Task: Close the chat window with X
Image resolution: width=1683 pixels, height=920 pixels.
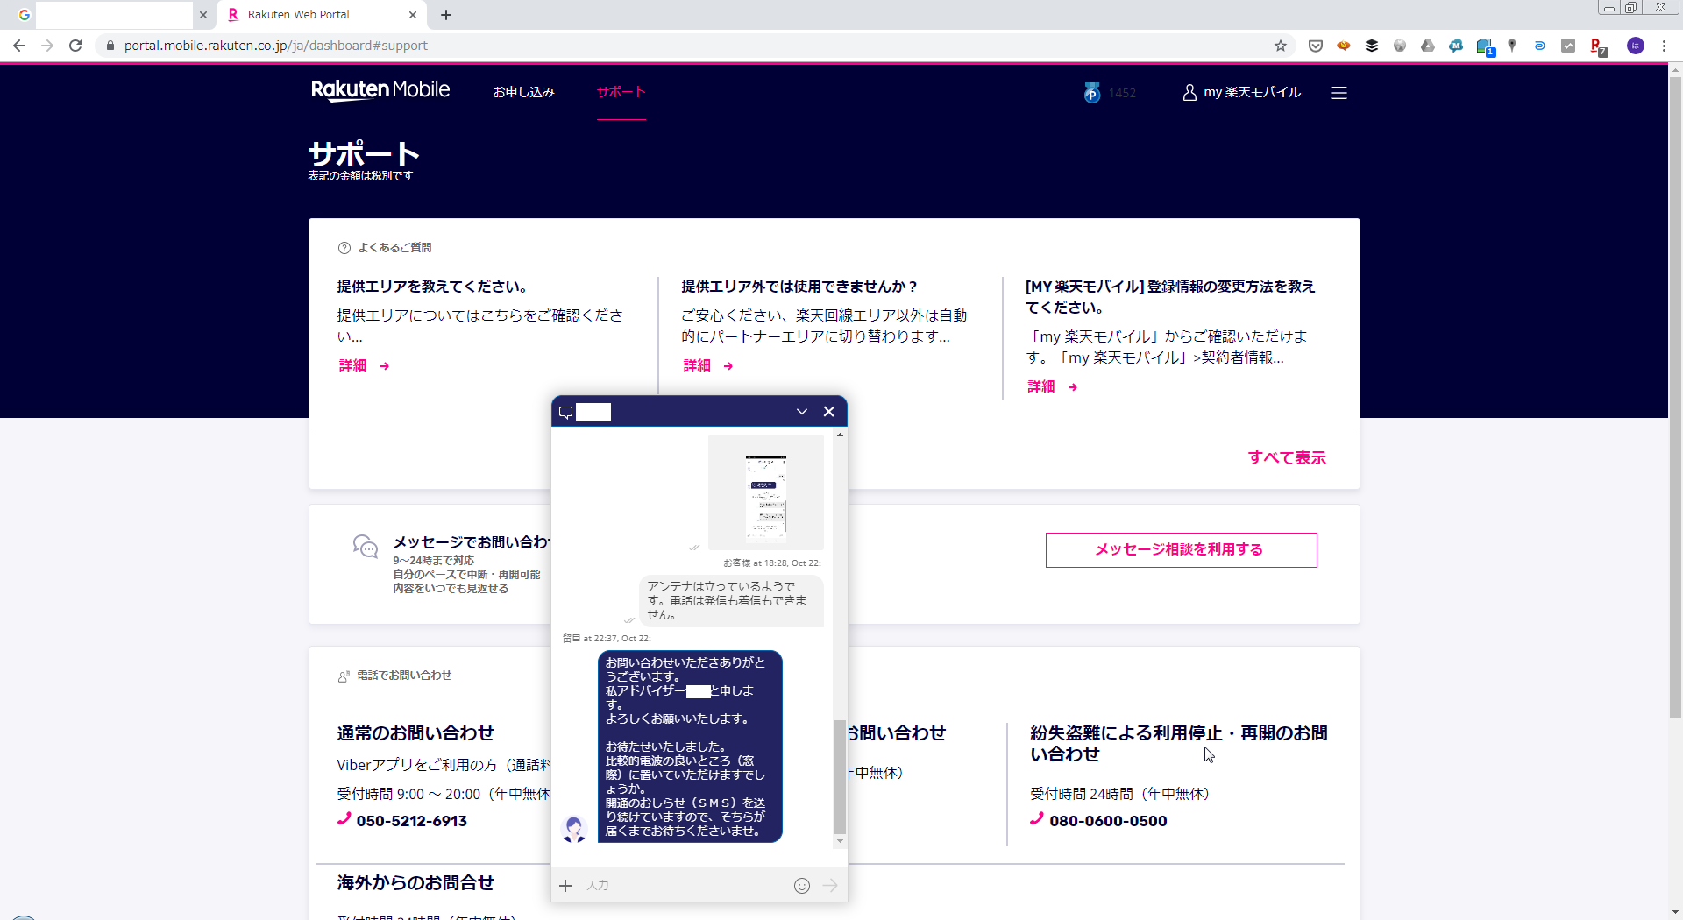Action: [828, 412]
